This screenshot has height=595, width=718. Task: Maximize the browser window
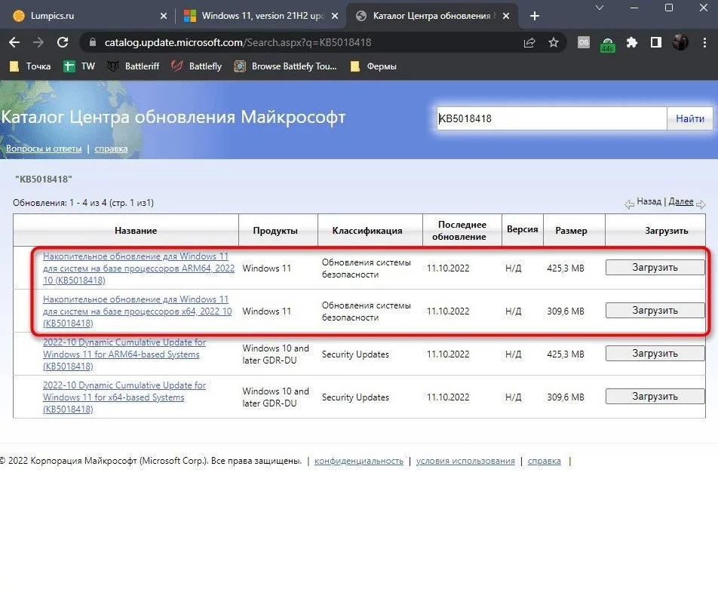[669, 8]
